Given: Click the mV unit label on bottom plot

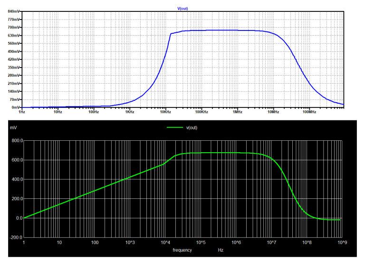Looking at the screenshot, I should coord(13,128).
